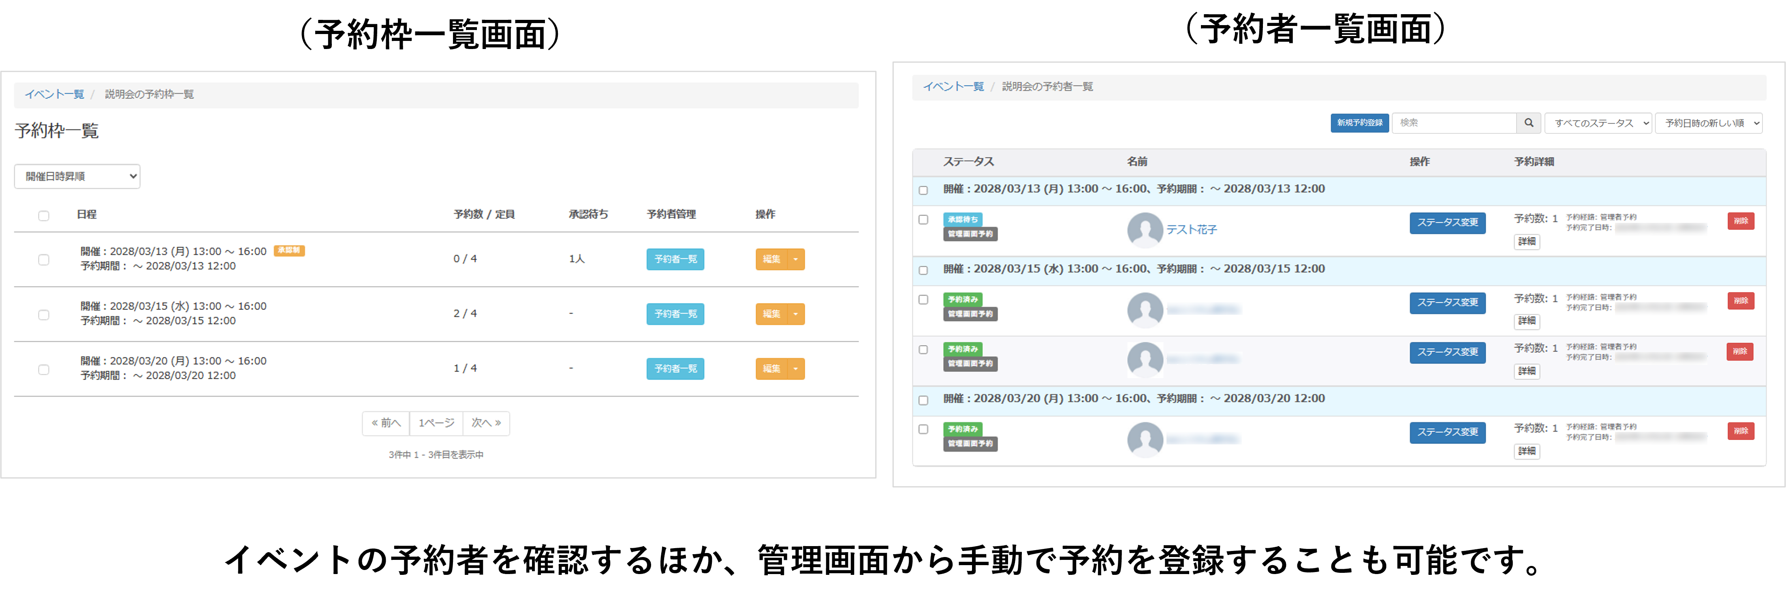Click イベント一覧 breadcrumb in left panel
The image size is (1786, 602).
54,94
